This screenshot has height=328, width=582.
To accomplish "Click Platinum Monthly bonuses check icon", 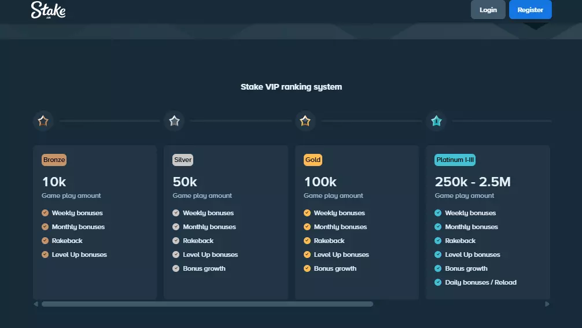I will (x=438, y=227).
